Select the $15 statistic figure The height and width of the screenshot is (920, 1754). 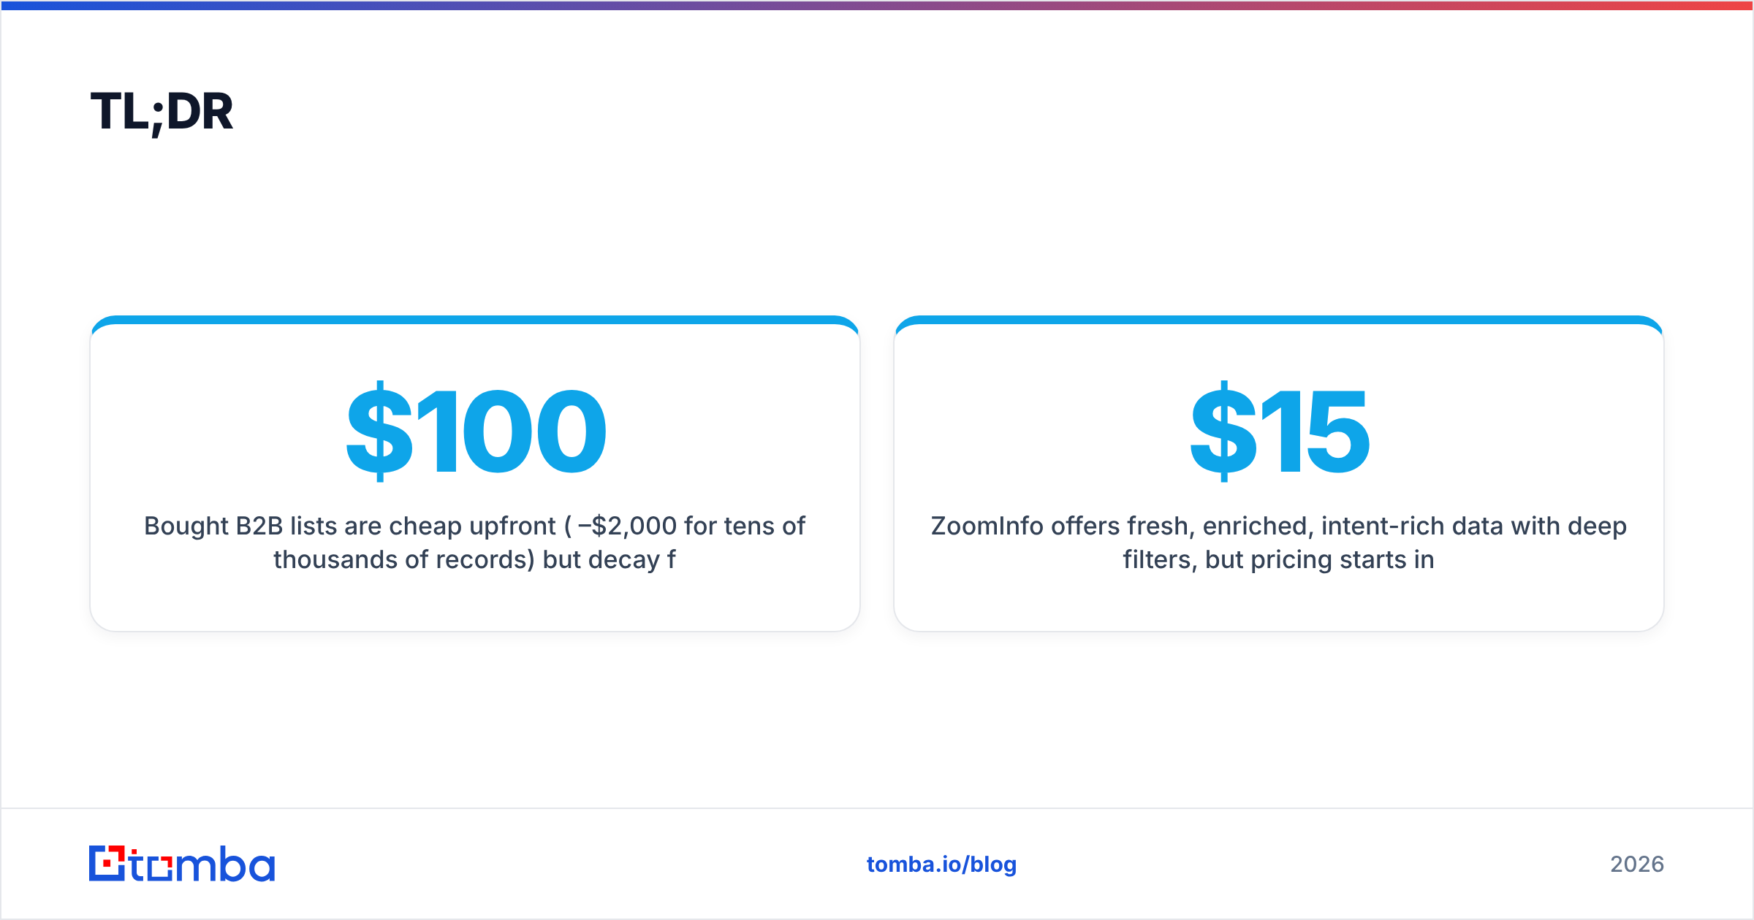[x=1279, y=431]
